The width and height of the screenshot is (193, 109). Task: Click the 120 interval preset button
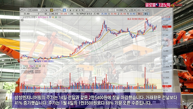(x=107, y=10)
